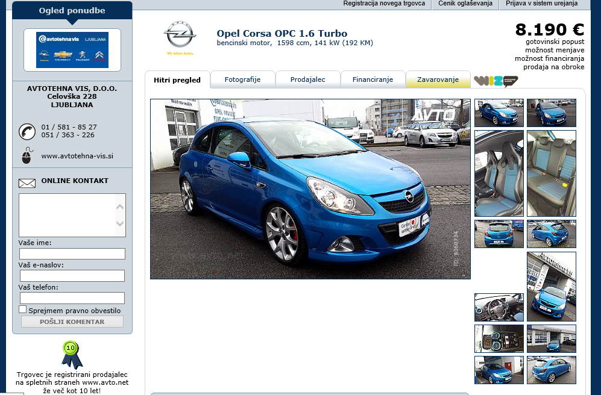Screen dimensions: 601x395
Task: Click the mobile number 051 / 363 - 226
Action: (68, 135)
